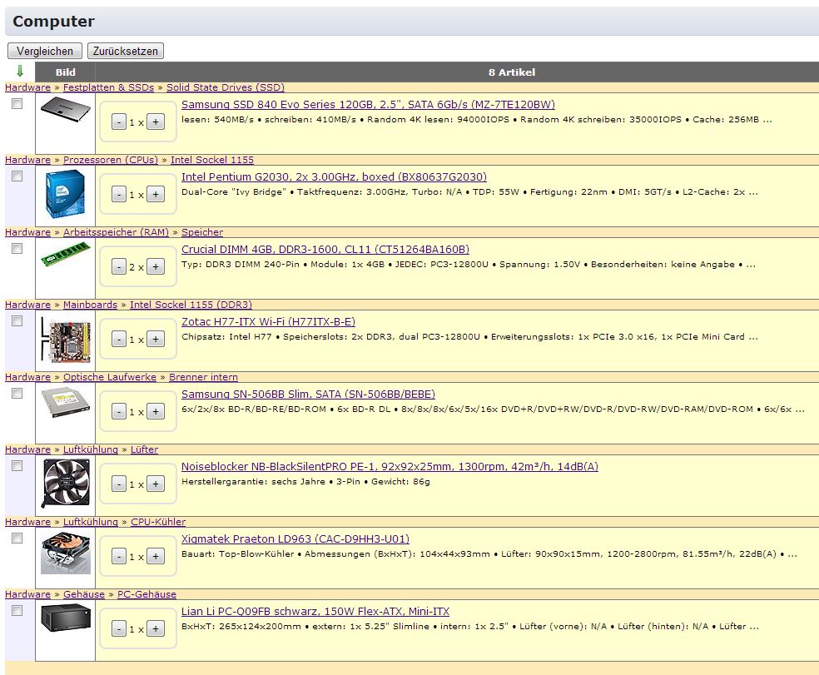Open Xigmatek Praeton cooler image
This screenshot has height=675, width=819.
(65, 553)
